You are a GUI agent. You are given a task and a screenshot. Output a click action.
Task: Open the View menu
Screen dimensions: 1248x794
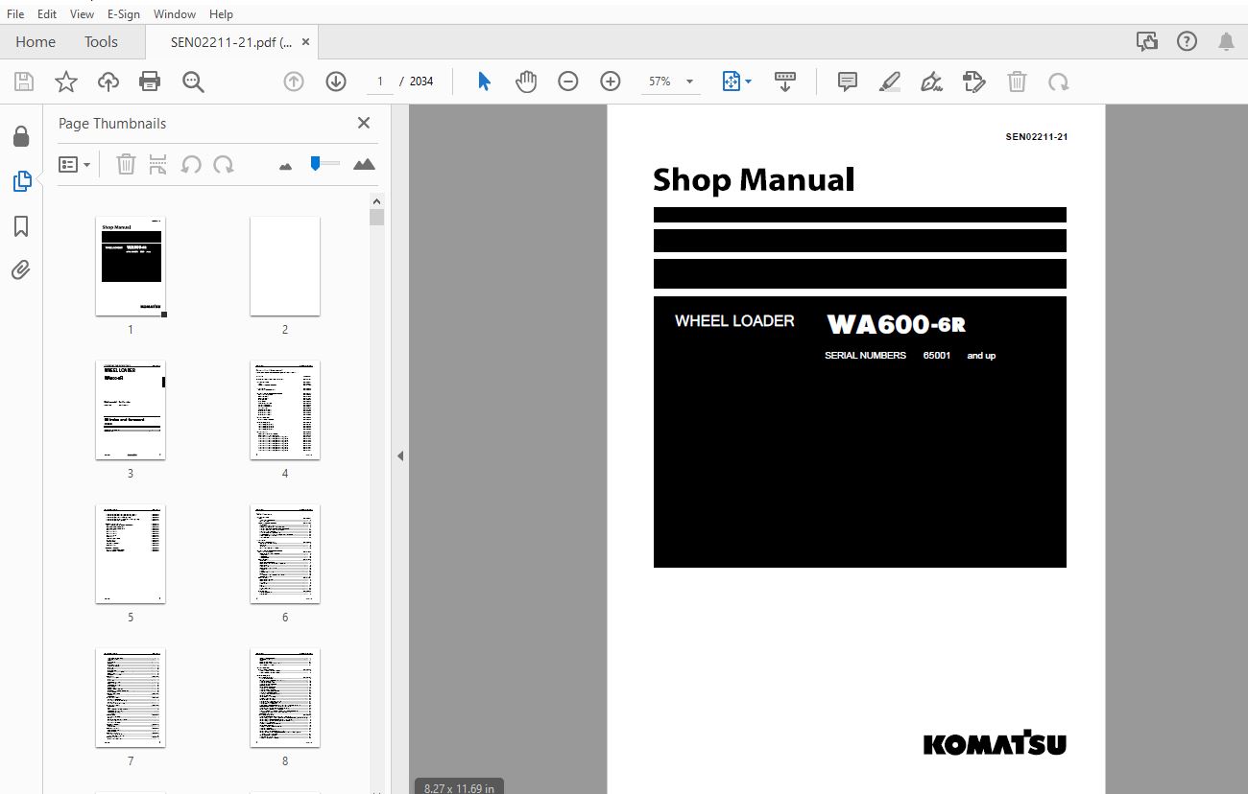click(83, 14)
